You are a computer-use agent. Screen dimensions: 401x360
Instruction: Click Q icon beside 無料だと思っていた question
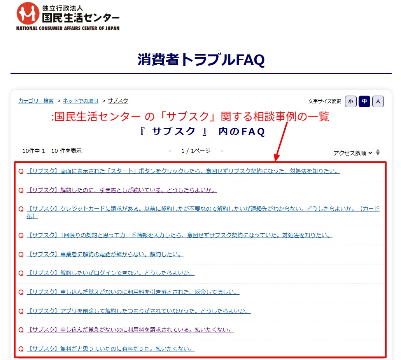(21, 349)
